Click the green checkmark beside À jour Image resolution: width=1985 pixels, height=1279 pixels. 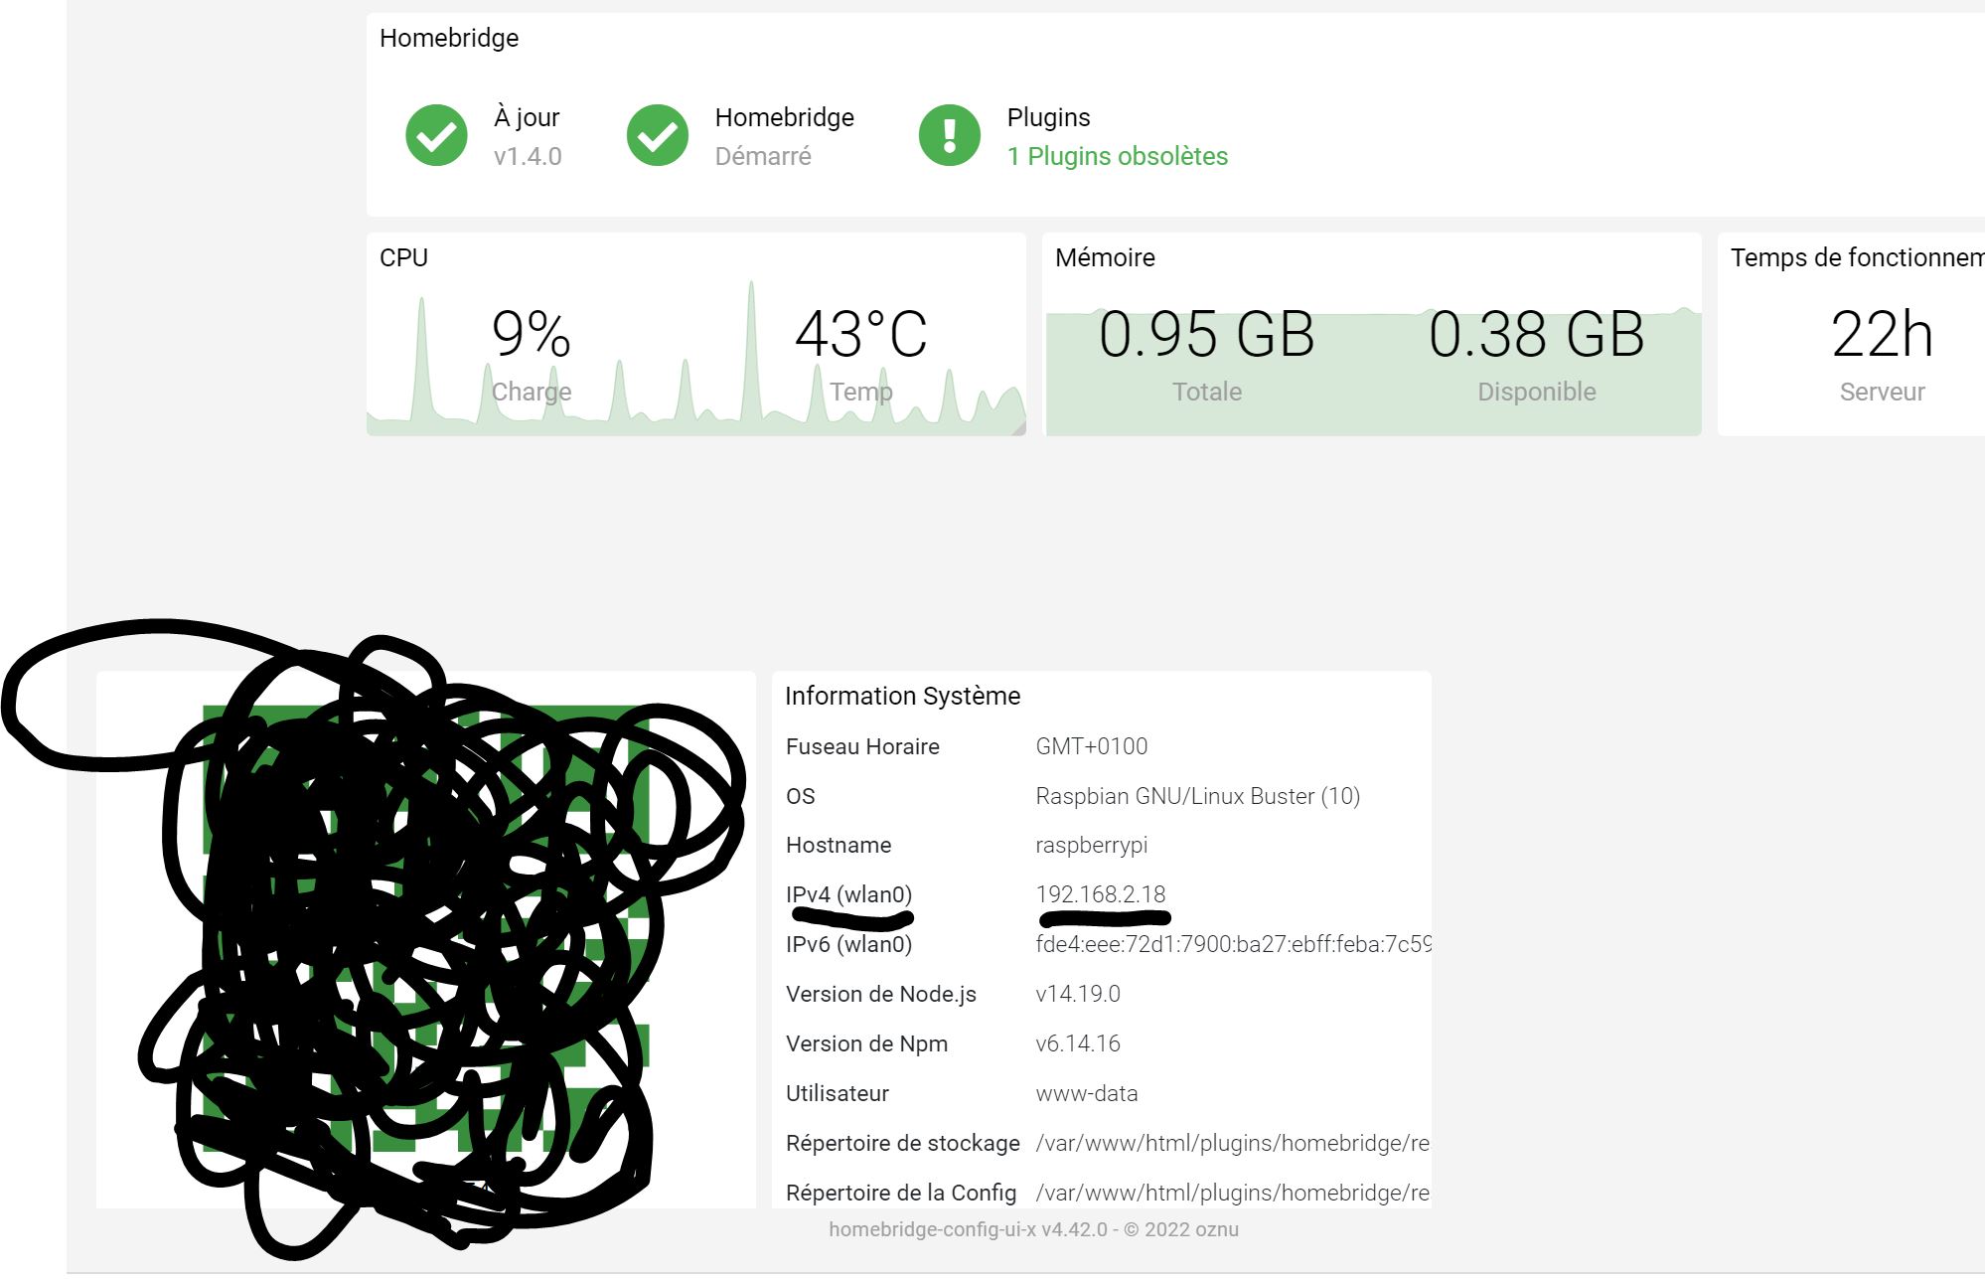[x=436, y=135]
